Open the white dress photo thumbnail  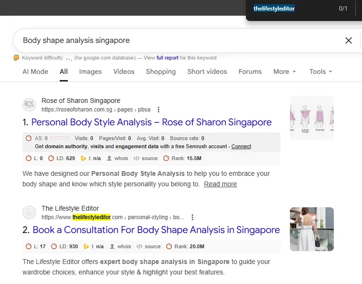pyautogui.click(x=312, y=229)
